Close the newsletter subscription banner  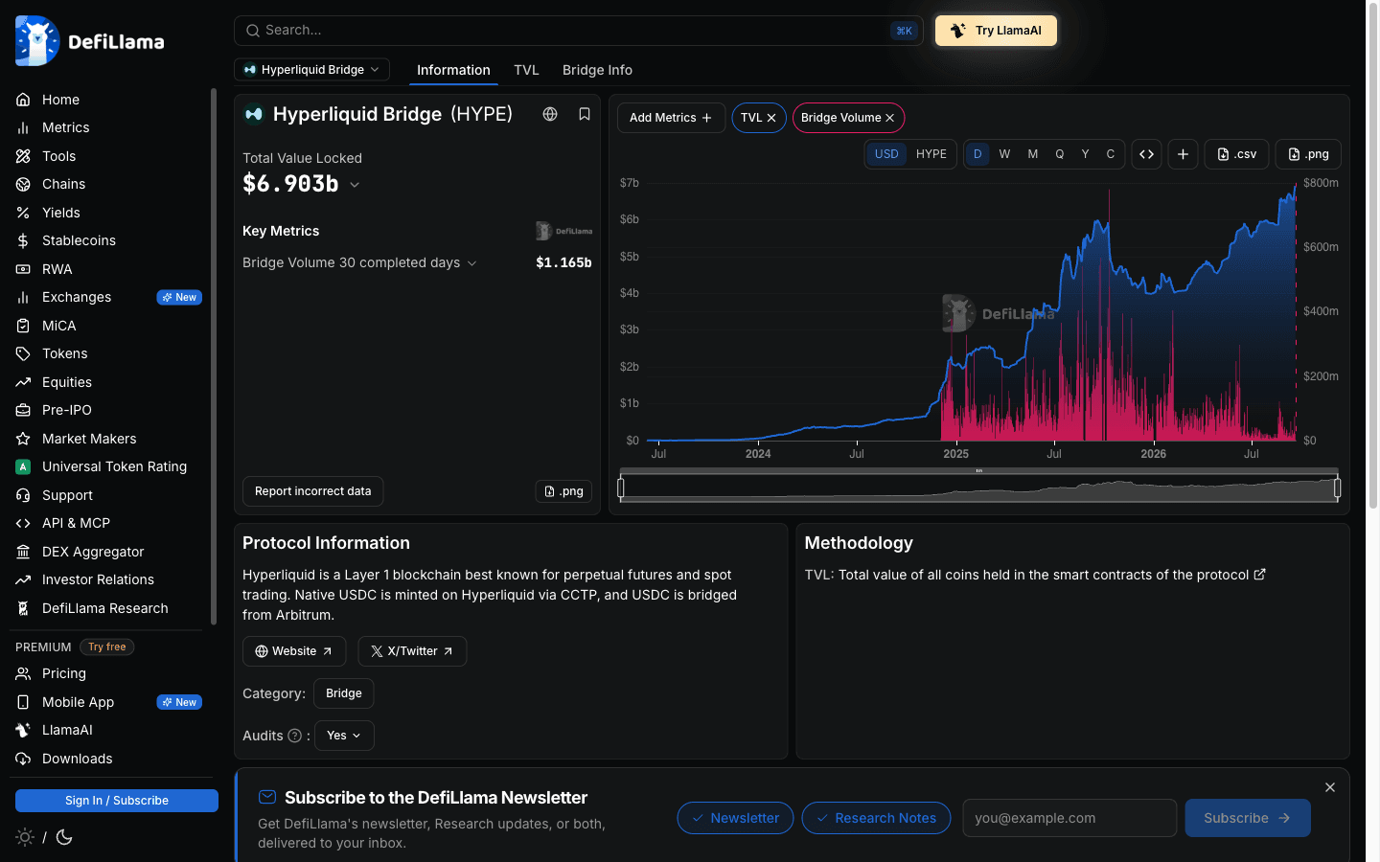(x=1330, y=787)
